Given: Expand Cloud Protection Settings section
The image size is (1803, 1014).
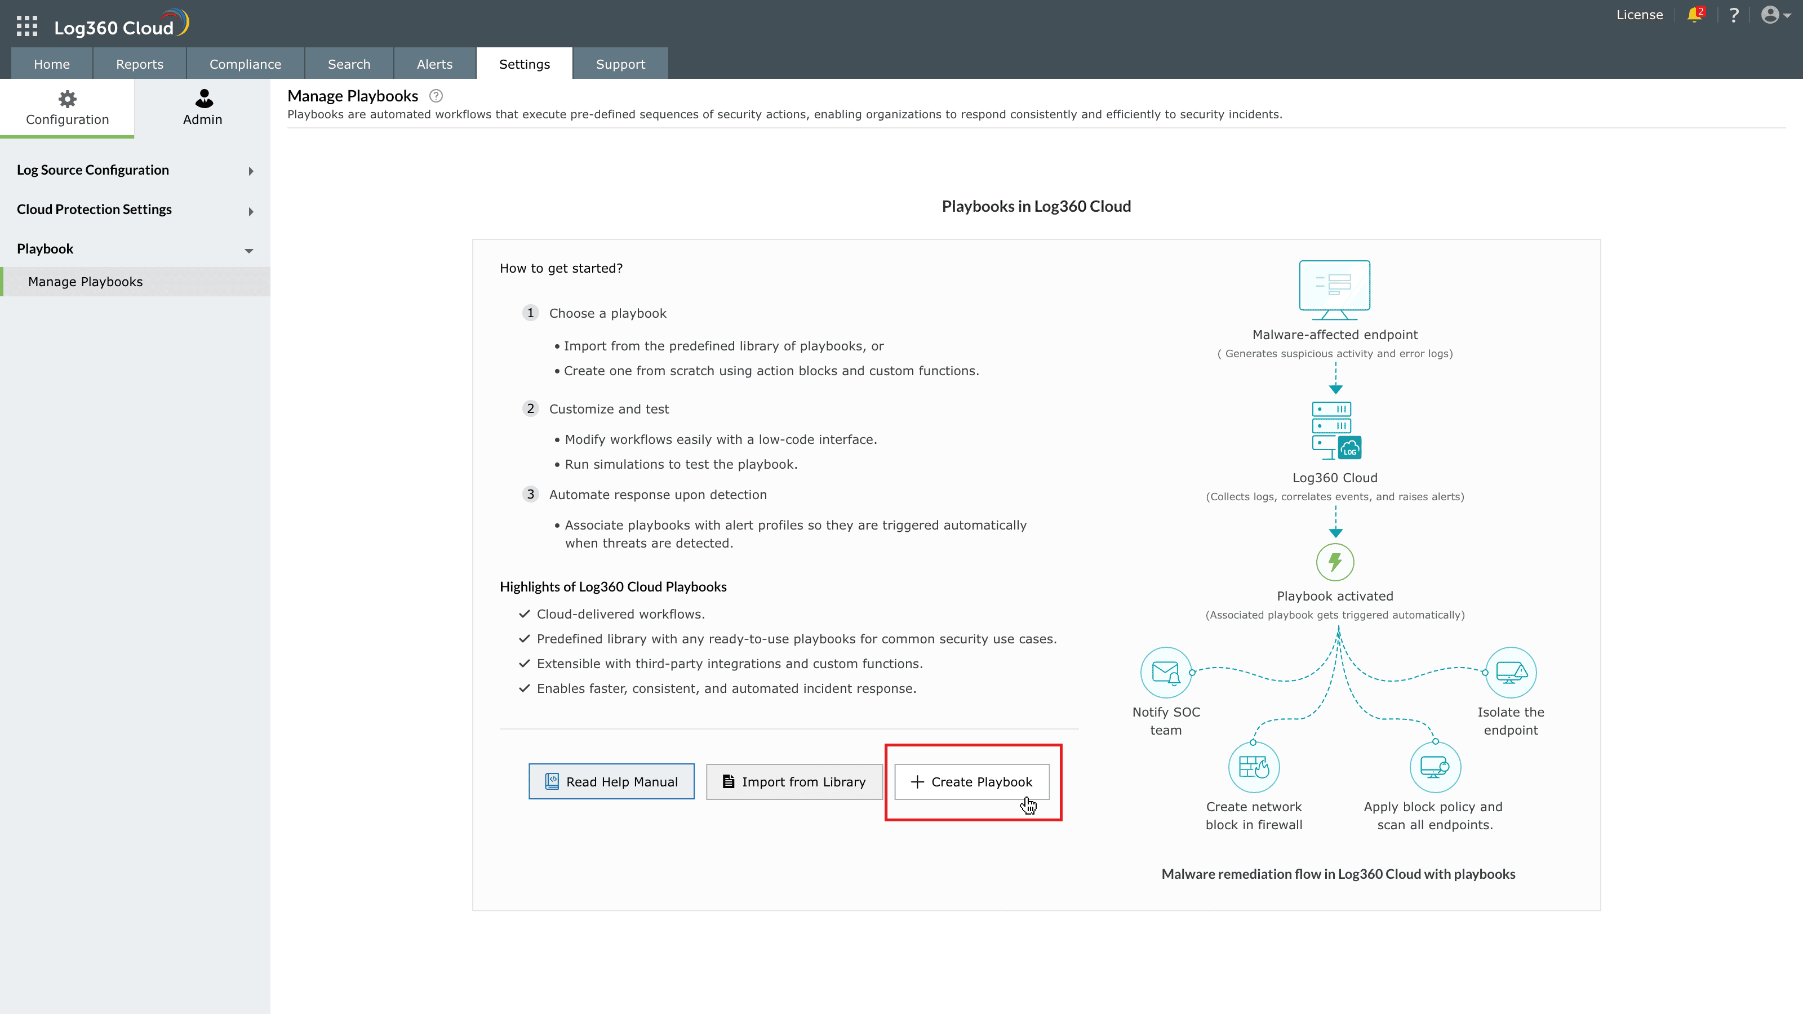Looking at the screenshot, I should point(135,210).
